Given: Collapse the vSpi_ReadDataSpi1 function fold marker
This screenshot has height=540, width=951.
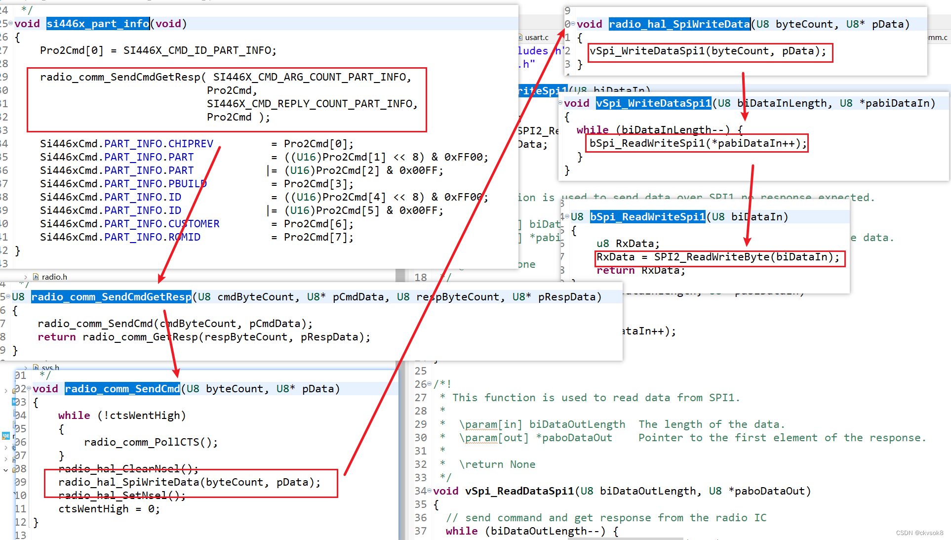Looking at the screenshot, I should pos(429,491).
